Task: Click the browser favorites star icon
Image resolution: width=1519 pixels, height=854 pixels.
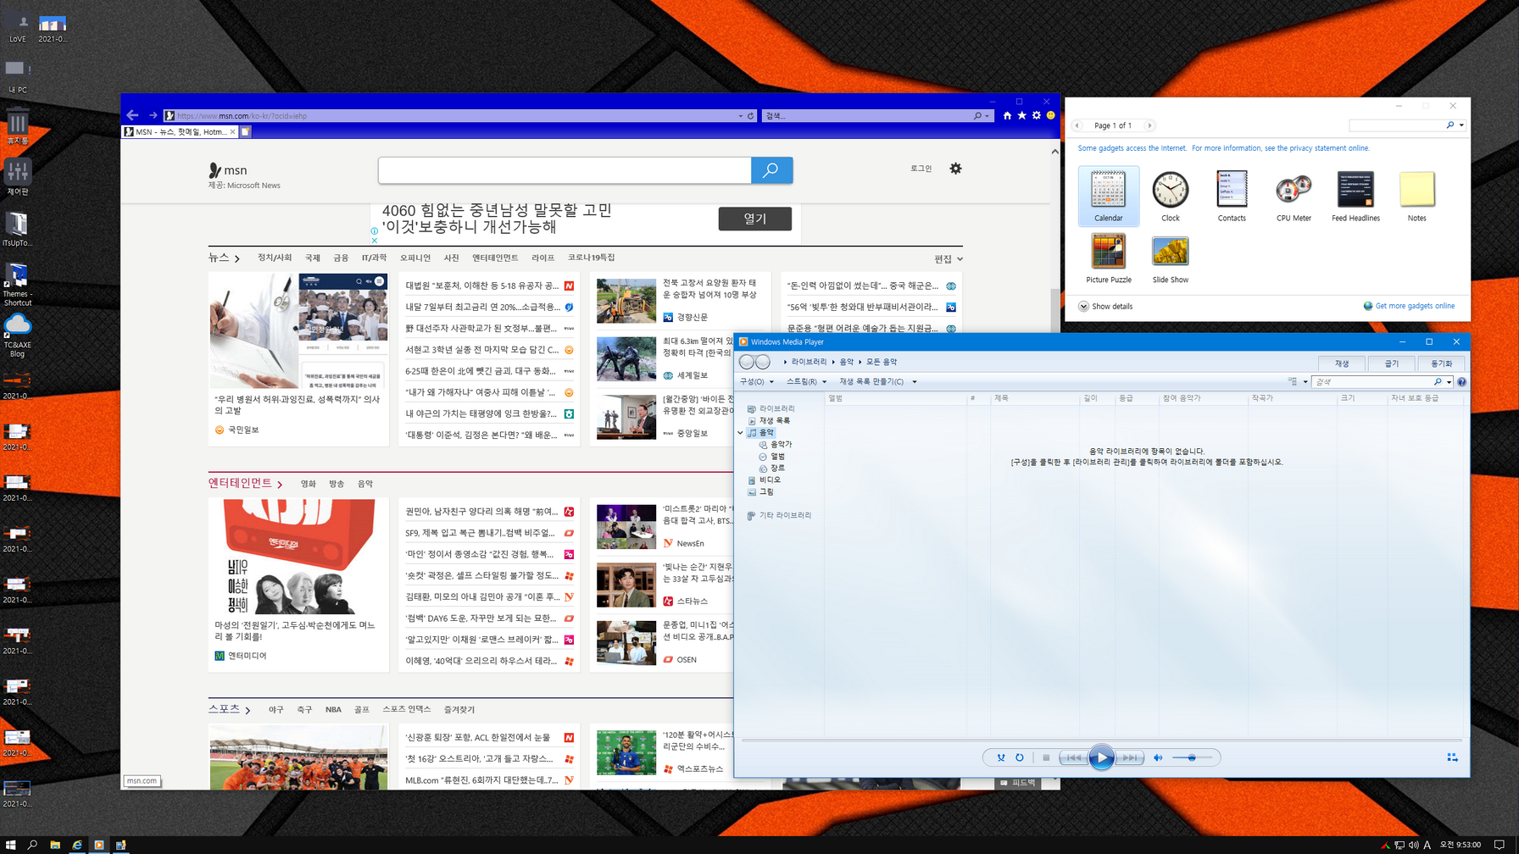Action: pos(1021,116)
